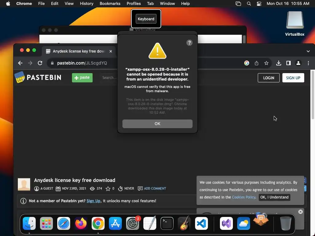Close the Anydesk license key tab
The width and height of the screenshot is (315, 236).
click(x=111, y=51)
